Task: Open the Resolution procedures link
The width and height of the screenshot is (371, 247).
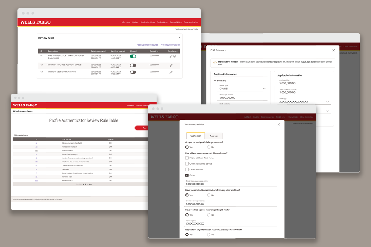Action: [147, 45]
